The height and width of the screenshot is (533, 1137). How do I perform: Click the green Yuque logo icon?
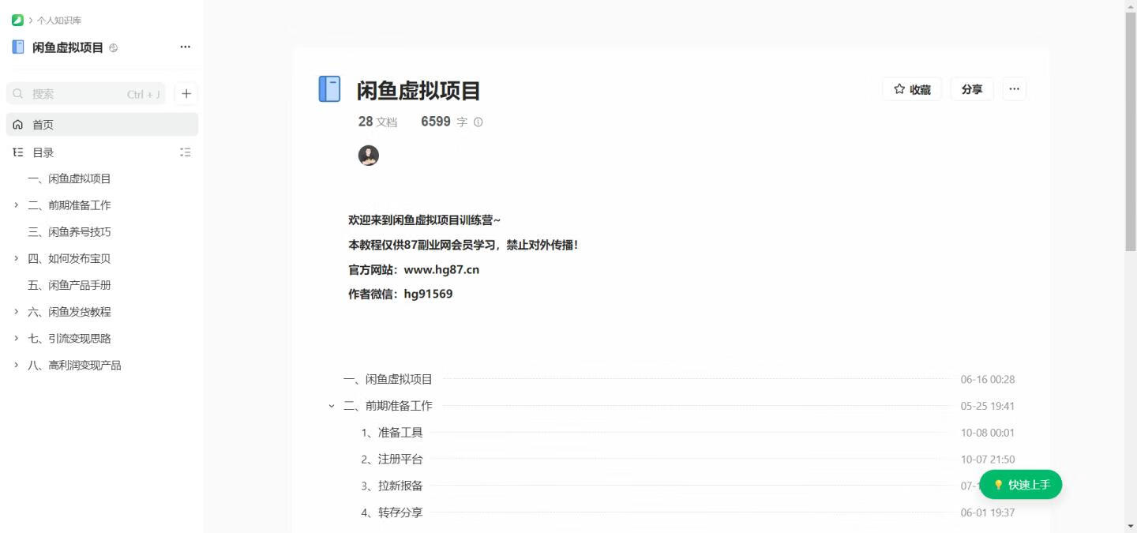17,20
